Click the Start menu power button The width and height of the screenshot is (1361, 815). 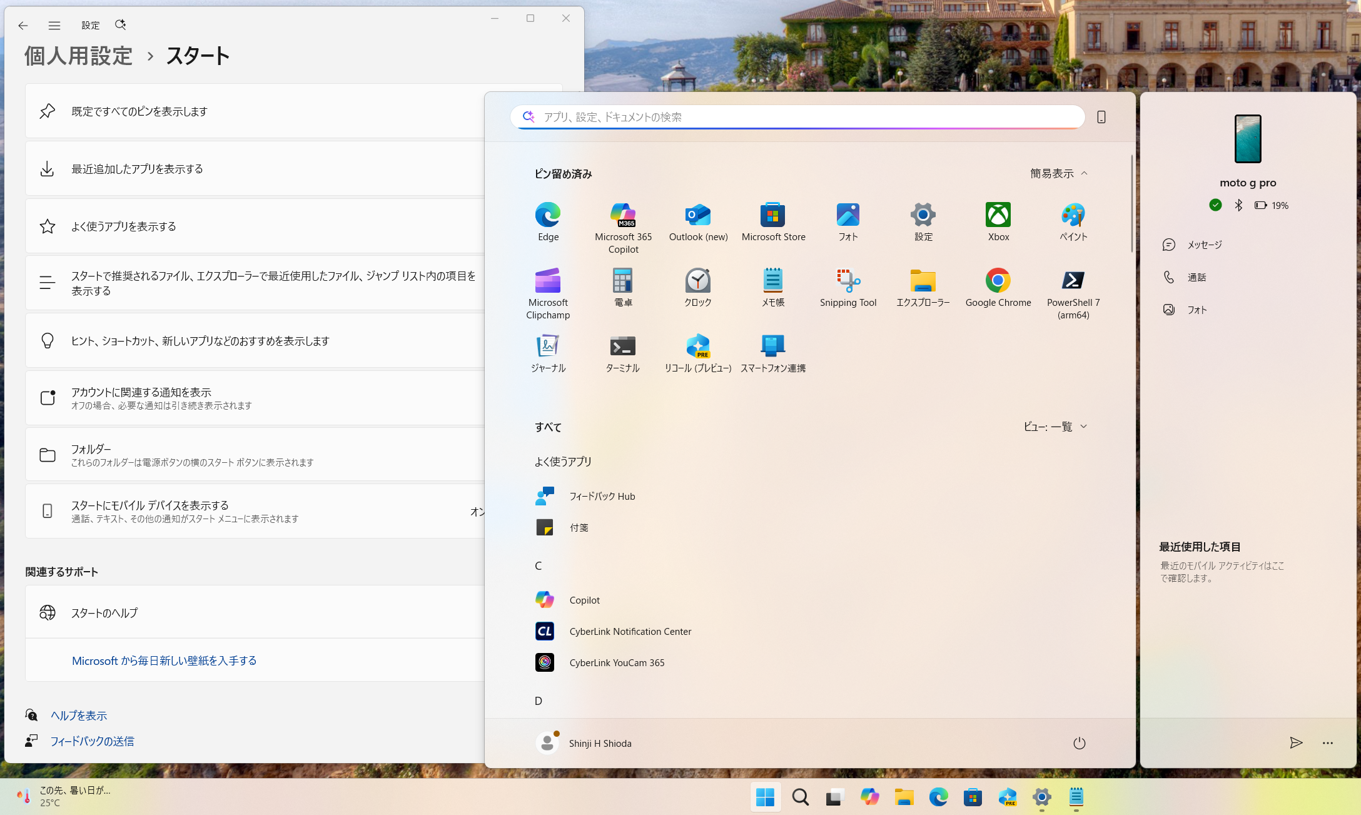point(1080,743)
